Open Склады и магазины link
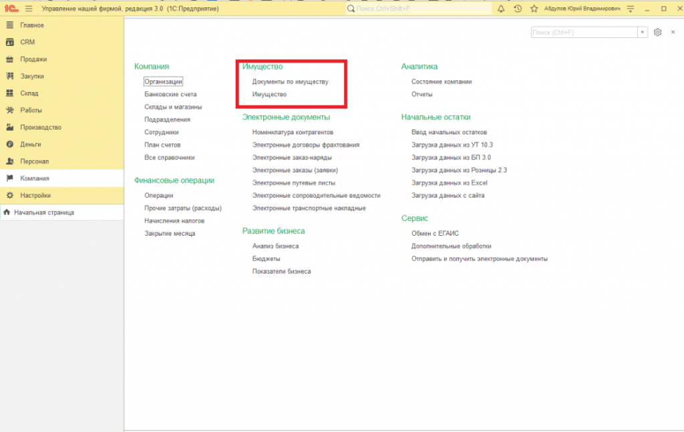This screenshot has width=684, height=432. point(173,107)
